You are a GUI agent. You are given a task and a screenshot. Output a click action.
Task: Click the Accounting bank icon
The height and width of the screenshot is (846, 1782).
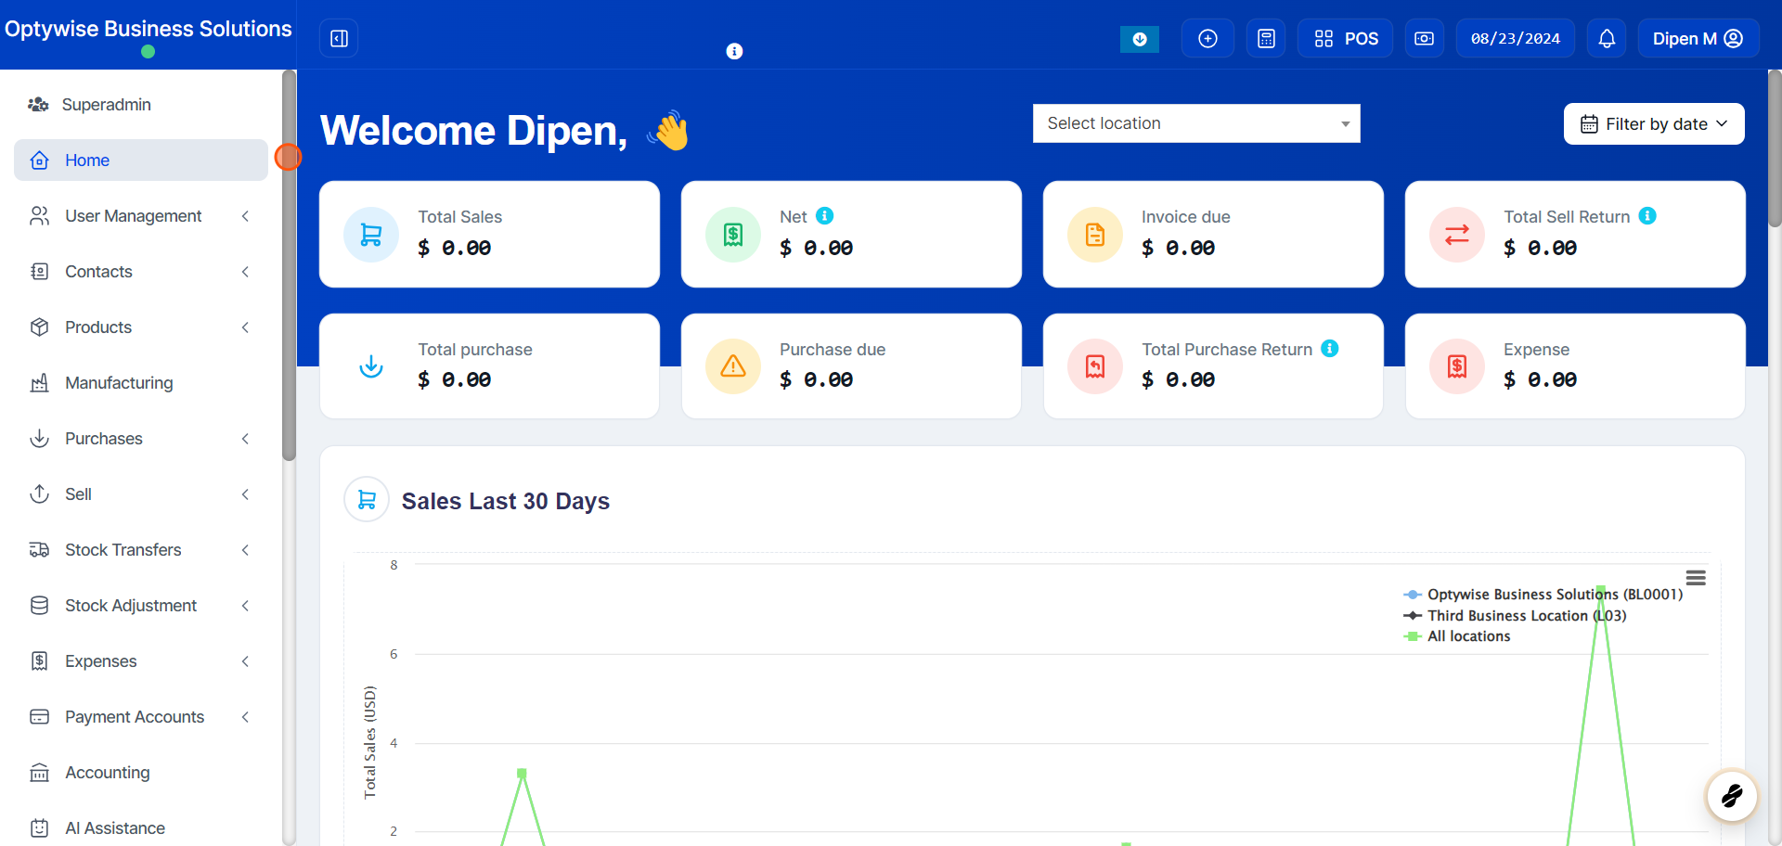39,773
